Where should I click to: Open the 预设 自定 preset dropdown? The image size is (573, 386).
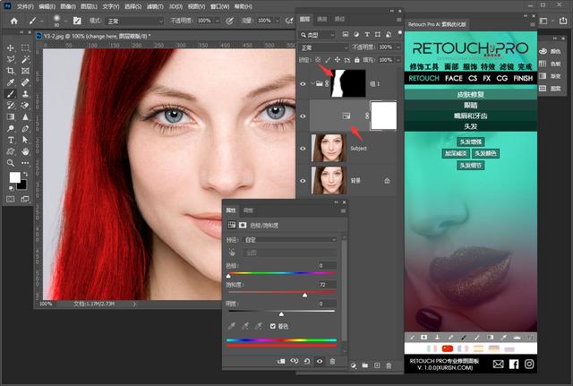[290, 240]
